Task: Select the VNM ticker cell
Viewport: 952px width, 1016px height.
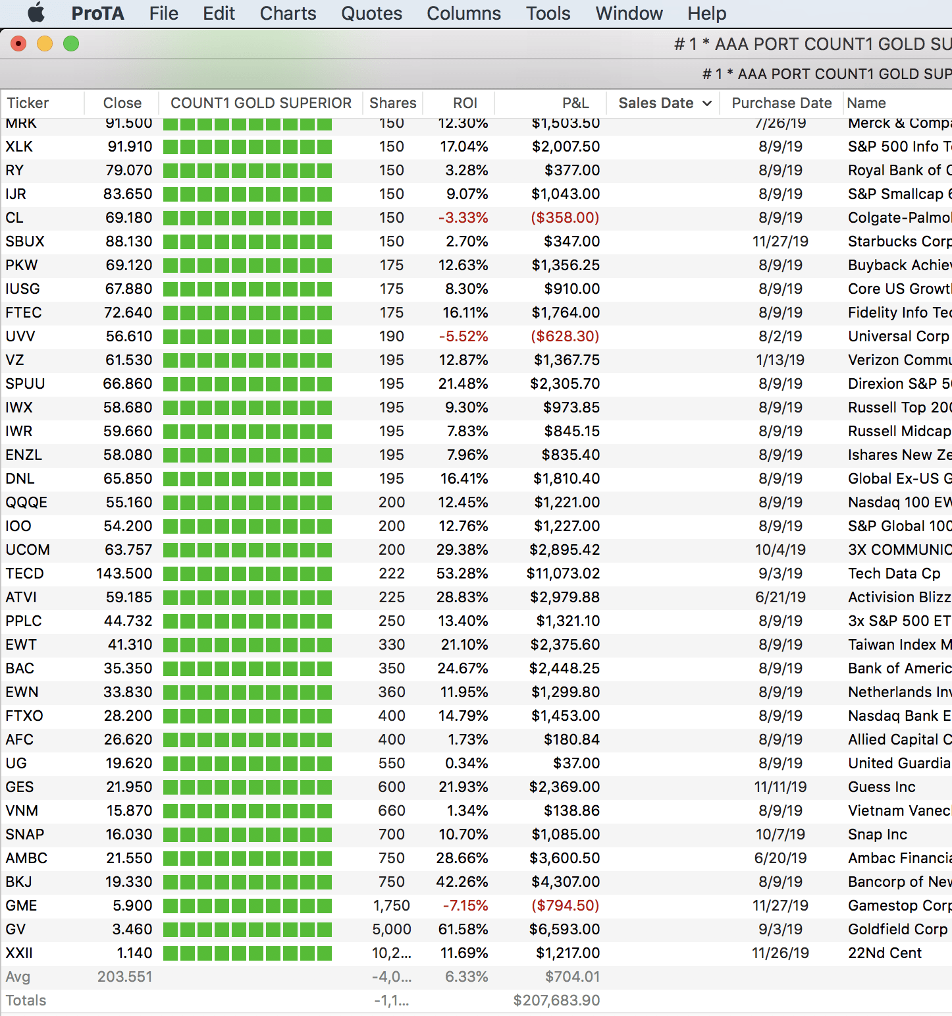Action: click(x=22, y=810)
